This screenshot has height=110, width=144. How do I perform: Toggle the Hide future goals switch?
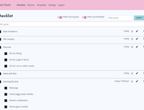point(60,17)
